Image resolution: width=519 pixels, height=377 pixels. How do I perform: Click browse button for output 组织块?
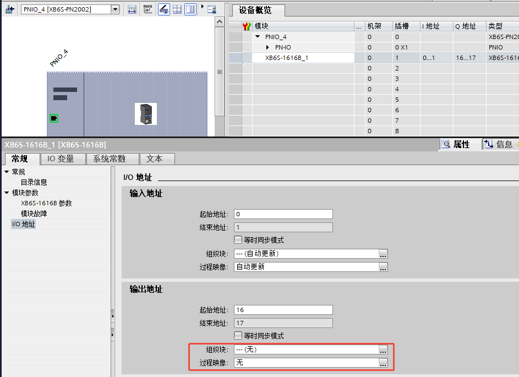click(383, 349)
